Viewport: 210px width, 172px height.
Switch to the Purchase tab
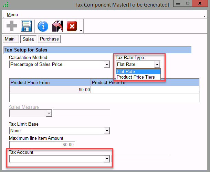pos(49,39)
